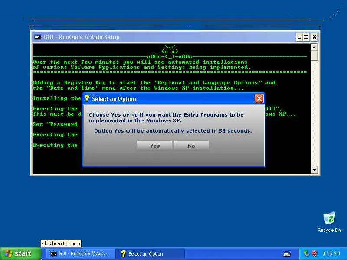The height and width of the screenshot is (260, 347).
Task: Click the console scrollbar thumb
Action: (x=314, y=55)
